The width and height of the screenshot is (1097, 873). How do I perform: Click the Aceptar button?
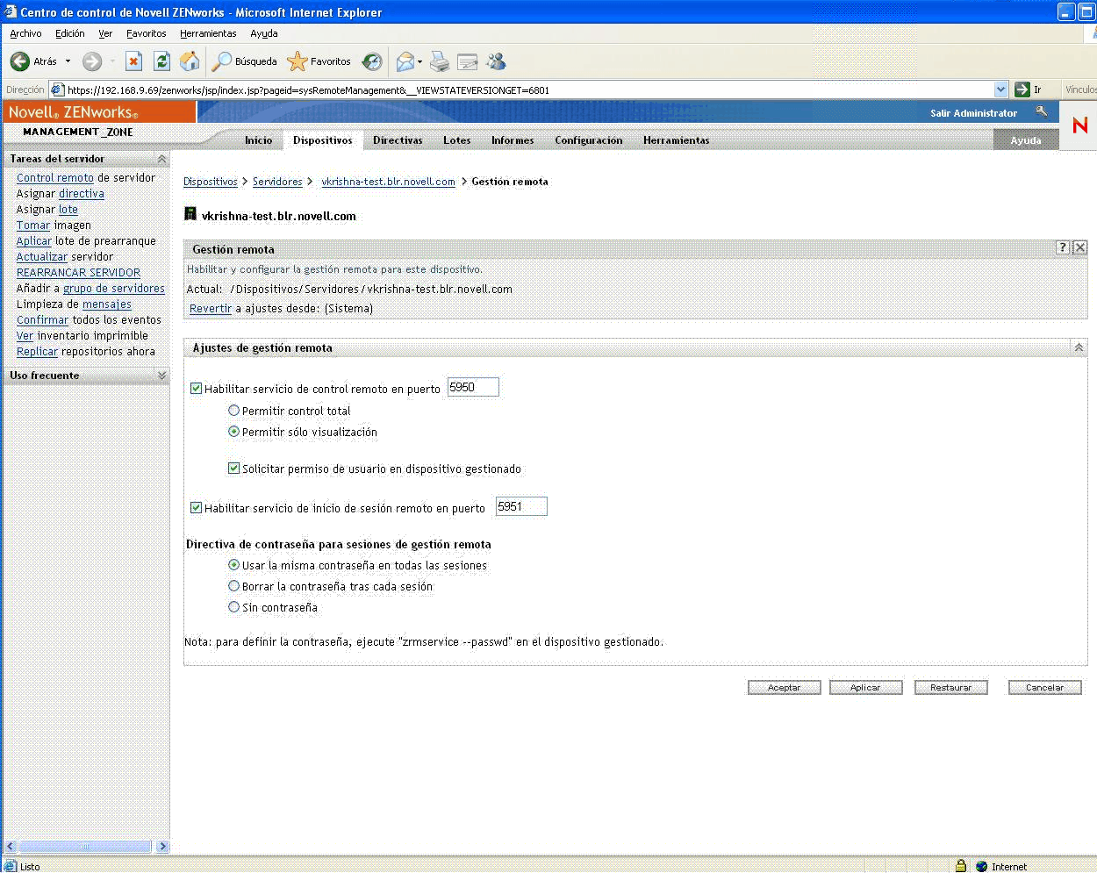pos(785,688)
